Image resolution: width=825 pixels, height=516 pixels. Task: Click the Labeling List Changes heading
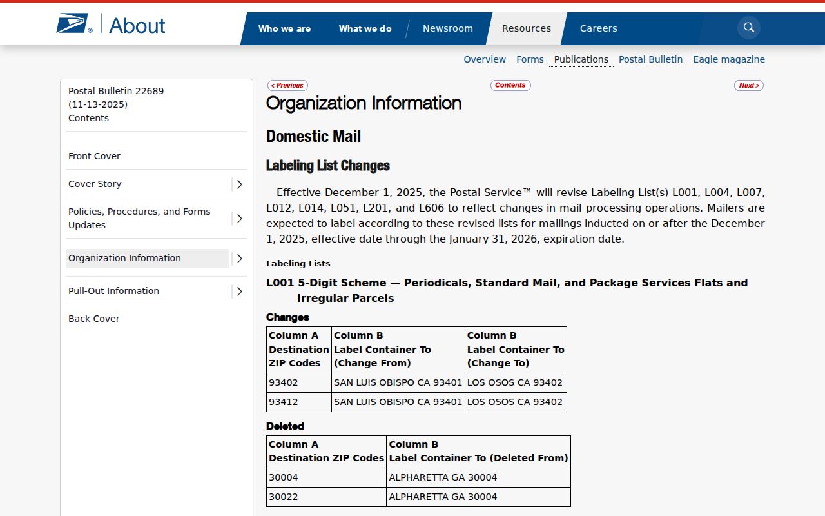click(x=328, y=166)
